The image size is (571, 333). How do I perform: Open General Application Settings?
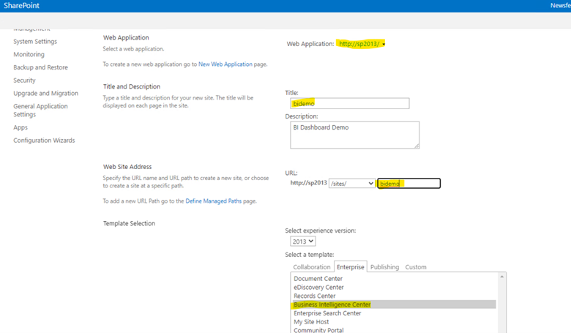[x=40, y=111]
